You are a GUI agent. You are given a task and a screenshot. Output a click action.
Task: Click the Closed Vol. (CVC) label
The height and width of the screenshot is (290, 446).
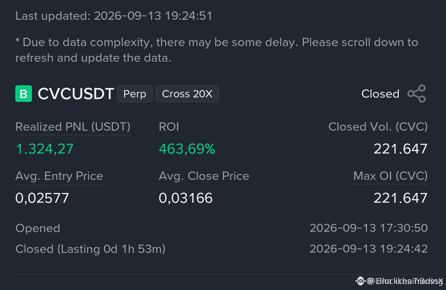pyautogui.click(x=378, y=127)
